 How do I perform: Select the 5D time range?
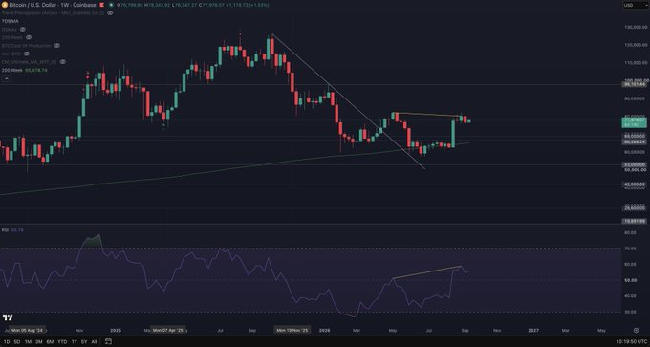click(x=16, y=341)
